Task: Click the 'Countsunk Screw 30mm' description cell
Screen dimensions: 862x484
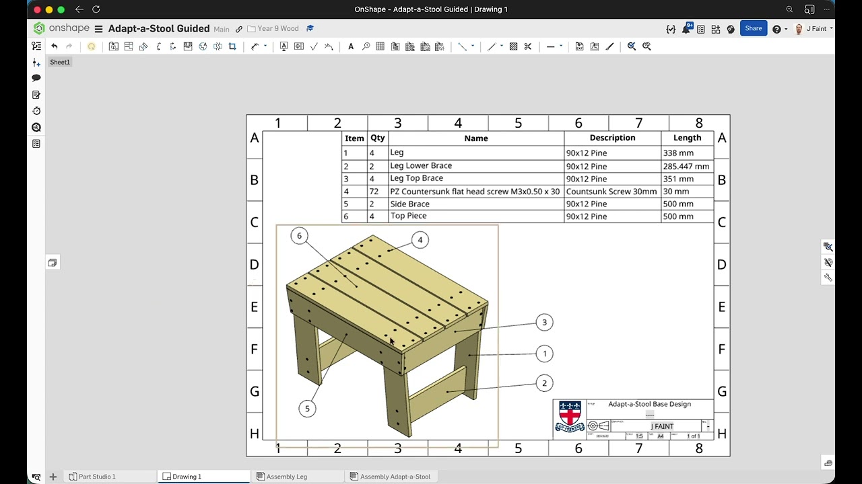Action: coord(612,192)
